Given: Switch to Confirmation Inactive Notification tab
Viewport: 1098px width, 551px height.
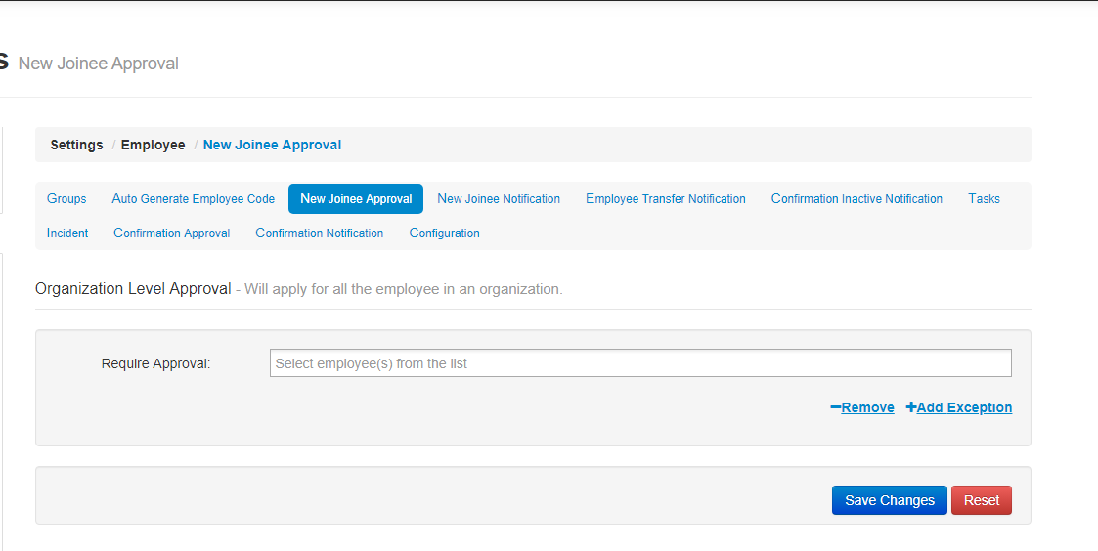Looking at the screenshot, I should (x=856, y=199).
